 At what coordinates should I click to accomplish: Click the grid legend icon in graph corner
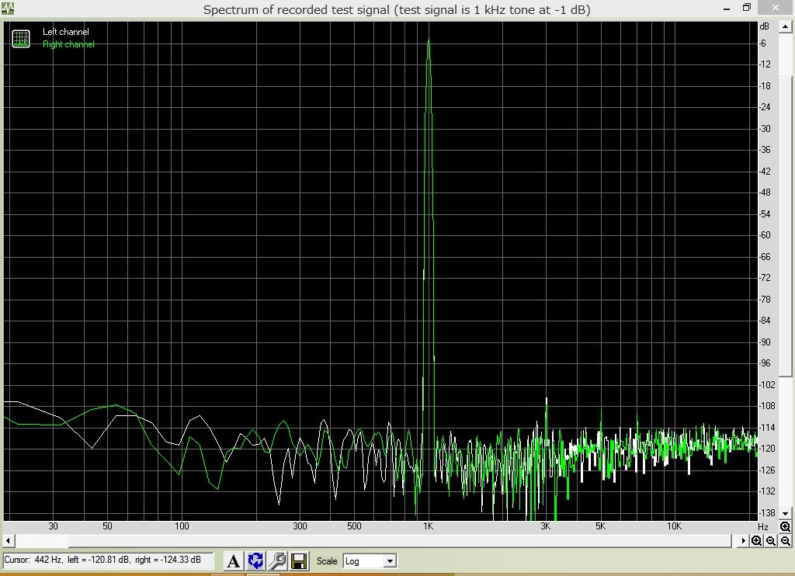click(x=21, y=39)
